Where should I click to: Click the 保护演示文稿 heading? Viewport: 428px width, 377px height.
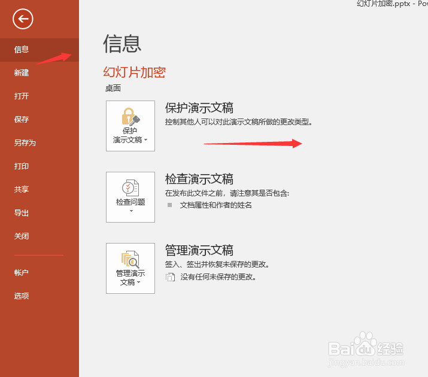click(x=199, y=108)
